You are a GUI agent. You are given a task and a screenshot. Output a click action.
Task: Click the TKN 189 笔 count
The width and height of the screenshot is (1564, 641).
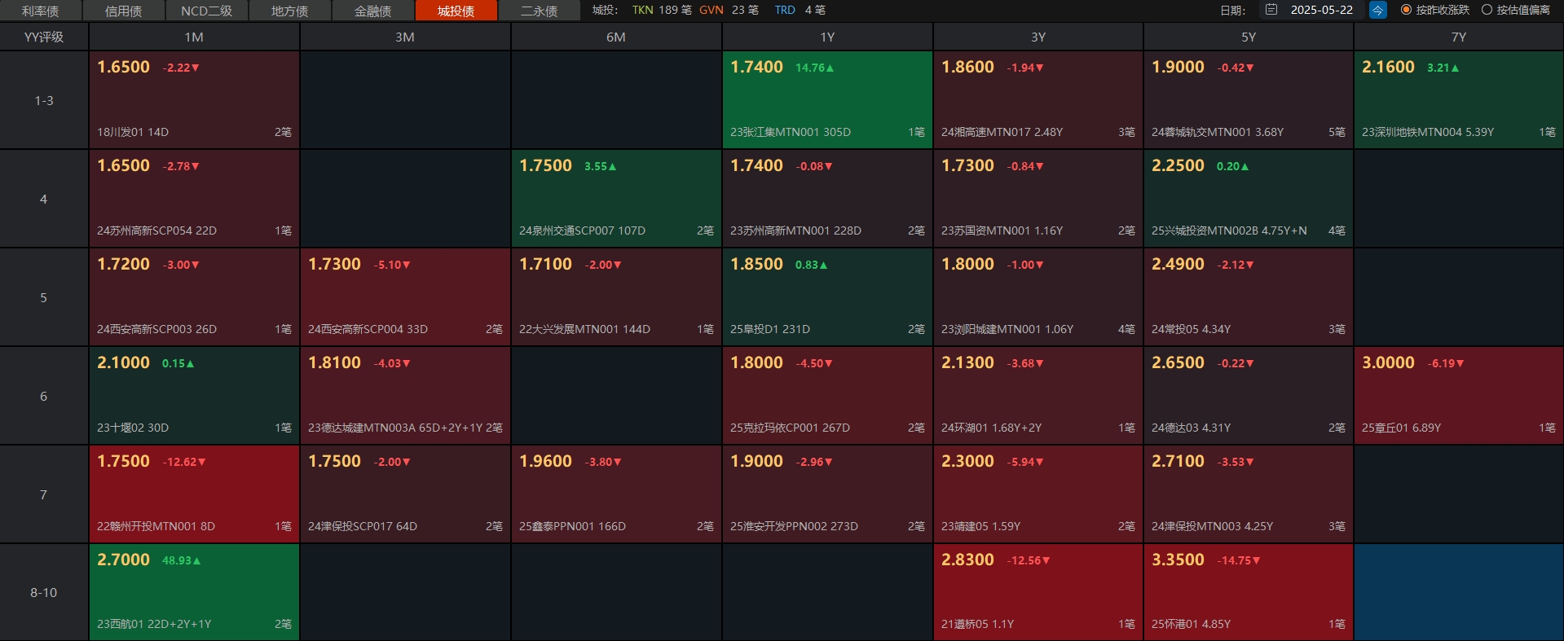pos(662,10)
